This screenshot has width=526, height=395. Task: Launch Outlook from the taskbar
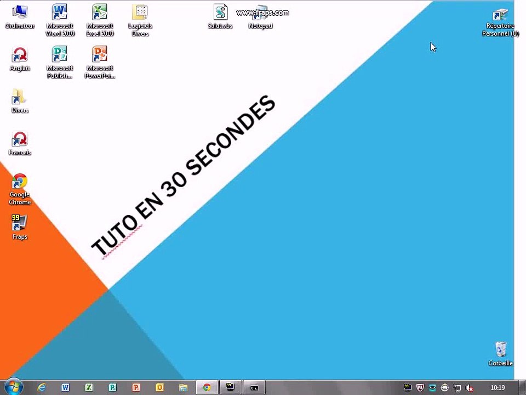point(159,388)
